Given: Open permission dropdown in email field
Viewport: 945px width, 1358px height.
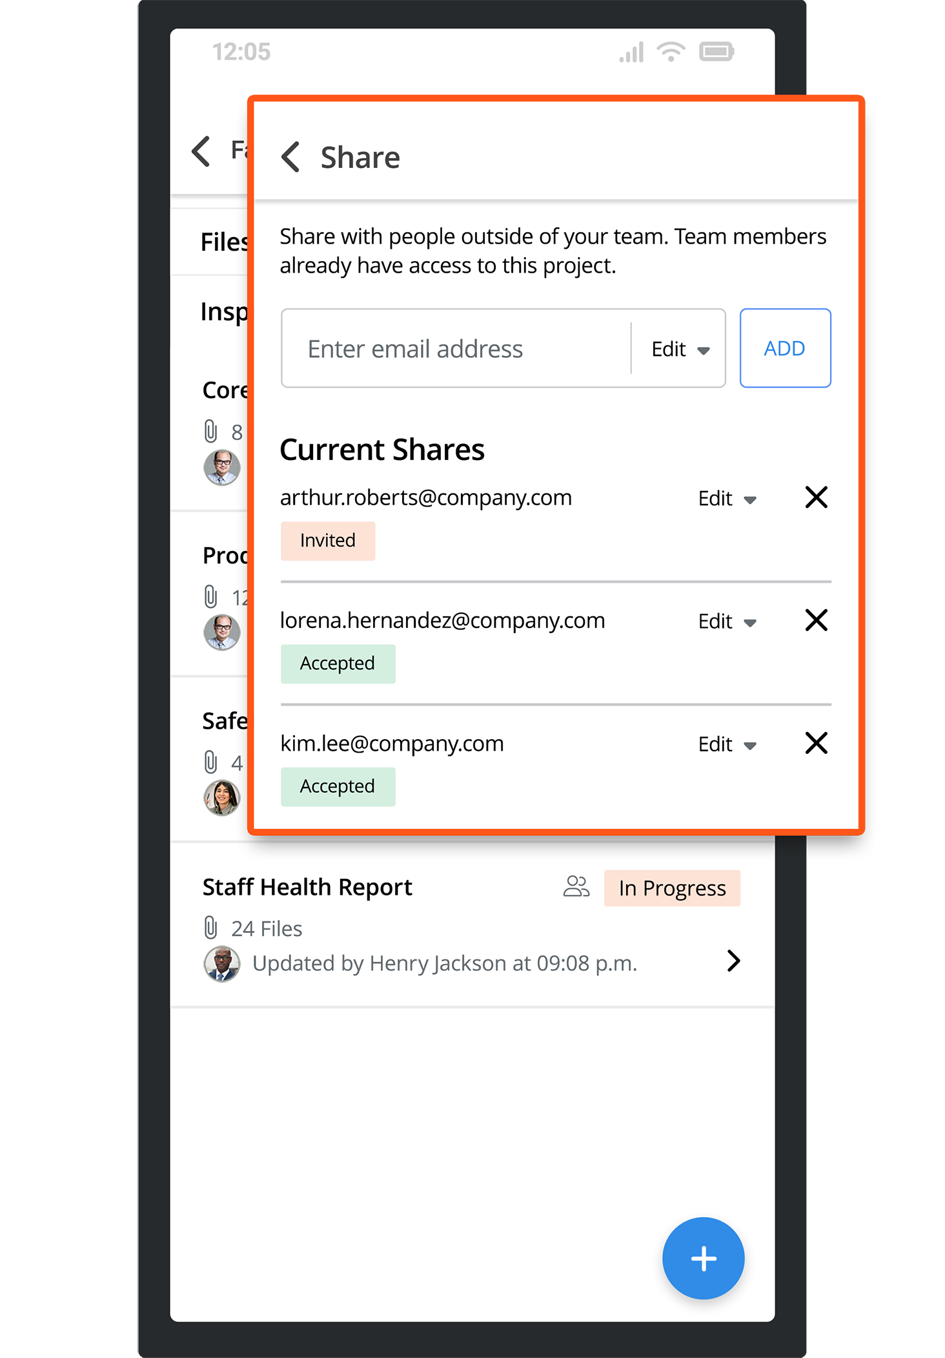Looking at the screenshot, I should coord(680,350).
